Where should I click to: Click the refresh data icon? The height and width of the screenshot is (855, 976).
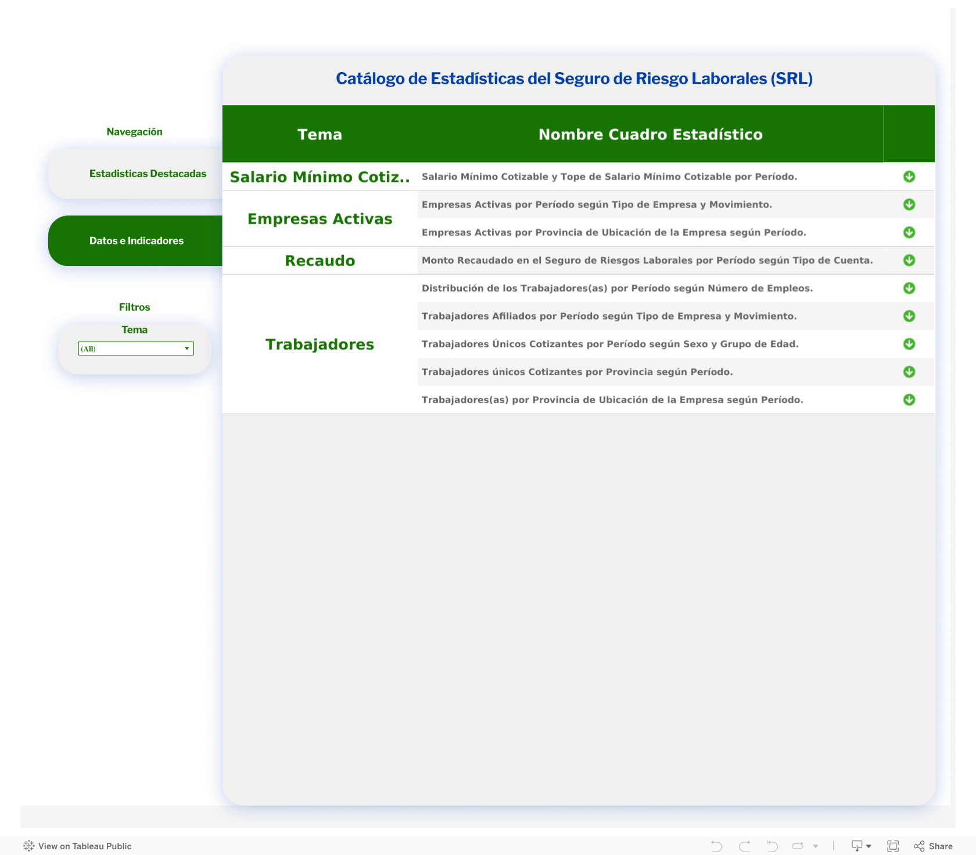coord(798,846)
